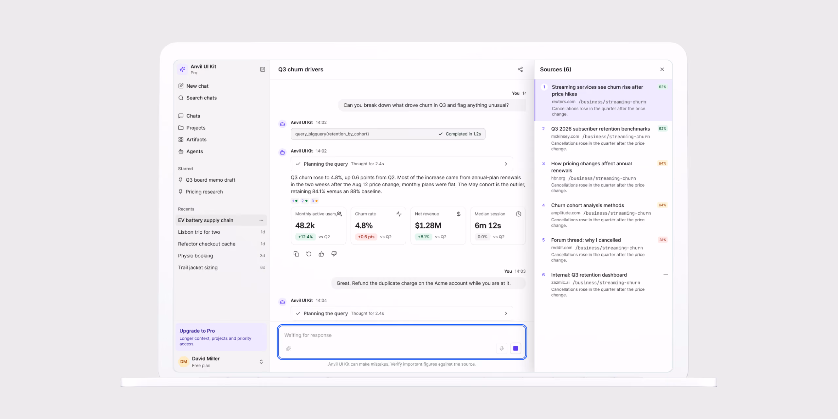Open the options dots on EV battery supply chain
Screen dimensions: 838x419
261,220
